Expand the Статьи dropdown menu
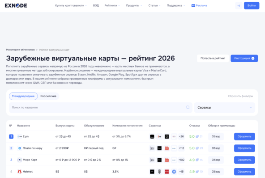The width and height of the screenshot is (265, 178). (154, 5)
